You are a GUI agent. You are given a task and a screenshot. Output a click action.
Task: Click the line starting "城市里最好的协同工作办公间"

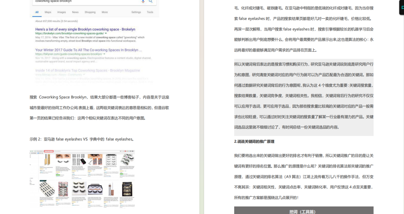100,108
